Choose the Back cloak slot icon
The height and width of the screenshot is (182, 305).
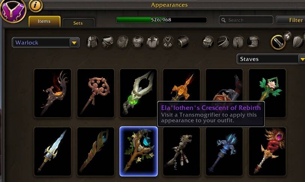[x=123, y=42]
